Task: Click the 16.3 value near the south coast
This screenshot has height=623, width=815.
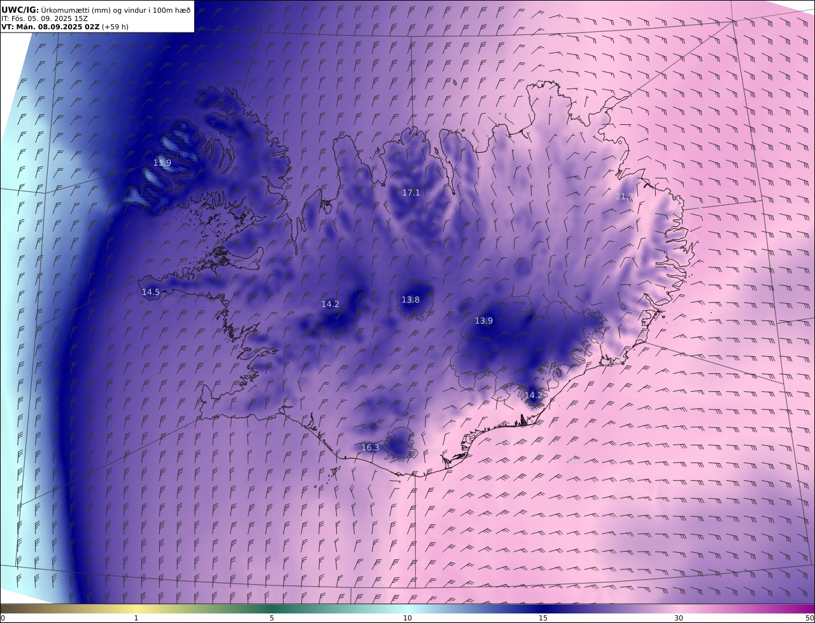Action: pyautogui.click(x=371, y=448)
